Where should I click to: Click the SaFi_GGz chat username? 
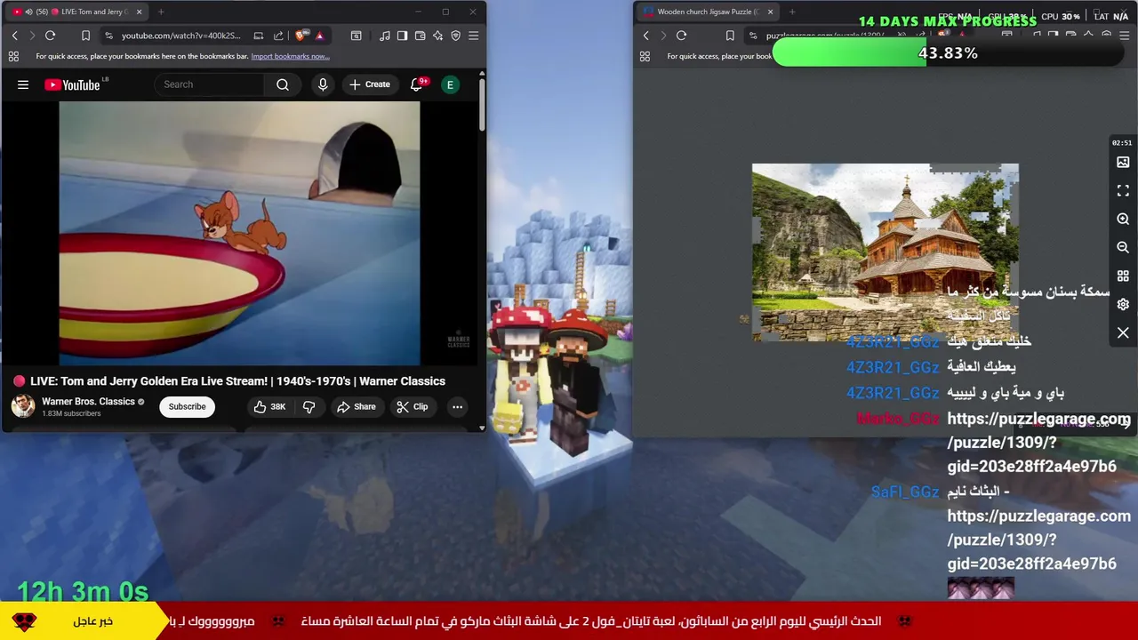click(x=905, y=492)
